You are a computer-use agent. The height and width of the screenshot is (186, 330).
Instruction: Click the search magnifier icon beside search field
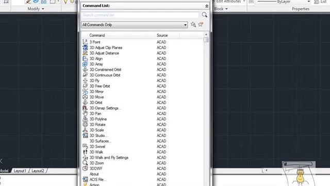coord(204,15)
